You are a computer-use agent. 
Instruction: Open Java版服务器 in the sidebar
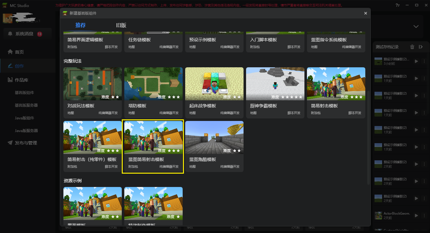click(26, 130)
